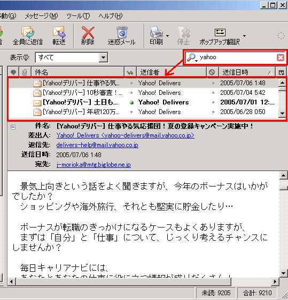Open the ヘルプ(H) menu

click(x=110, y=15)
